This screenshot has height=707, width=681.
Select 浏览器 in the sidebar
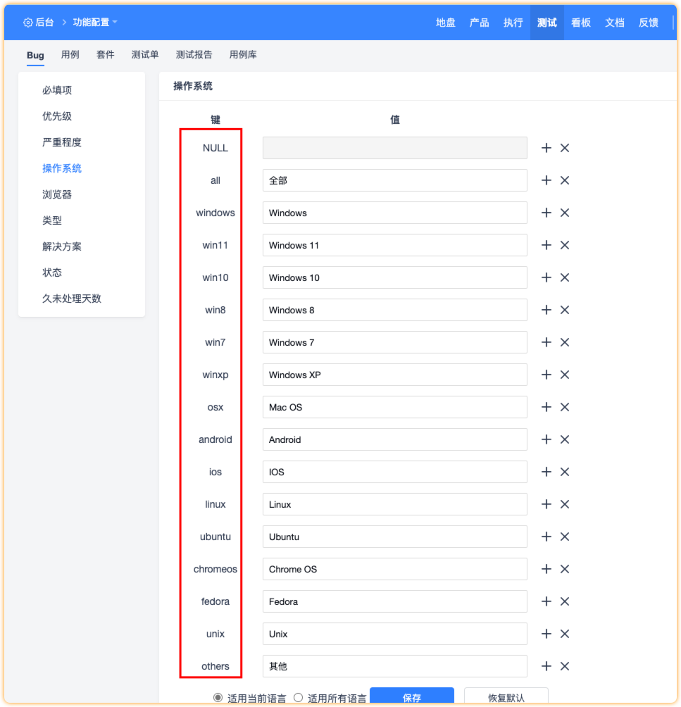click(x=57, y=195)
